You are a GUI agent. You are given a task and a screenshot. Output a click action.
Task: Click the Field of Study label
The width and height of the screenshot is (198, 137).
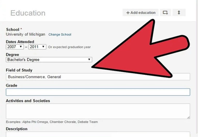pyautogui.click(x=19, y=70)
